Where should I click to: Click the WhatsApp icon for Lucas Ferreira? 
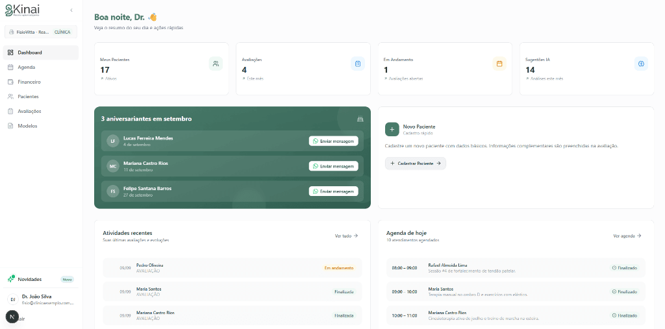[x=315, y=141]
